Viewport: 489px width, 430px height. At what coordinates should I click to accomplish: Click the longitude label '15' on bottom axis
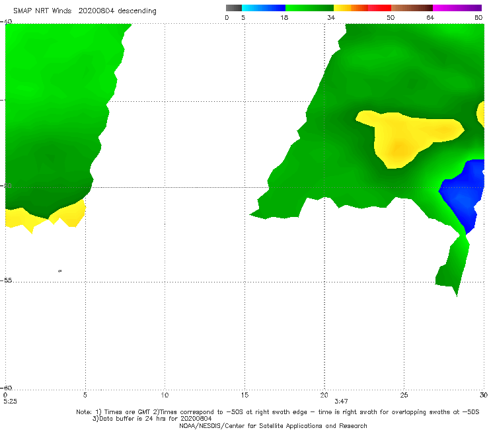click(244, 396)
